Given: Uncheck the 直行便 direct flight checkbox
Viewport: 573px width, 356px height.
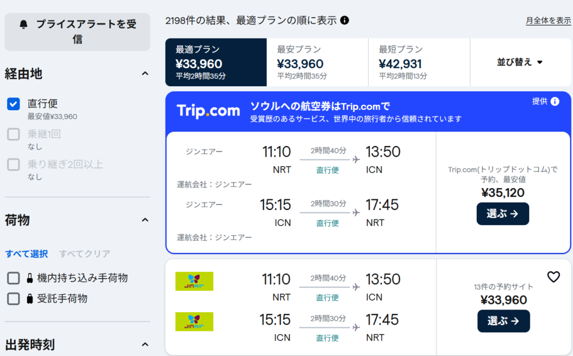Looking at the screenshot, I should pyautogui.click(x=13, y=104).
